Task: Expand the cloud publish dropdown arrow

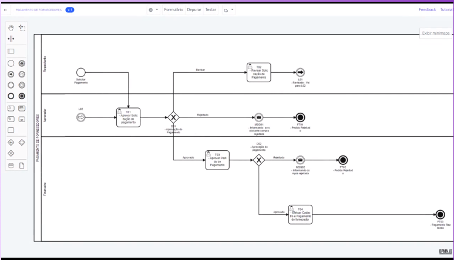Action: pyautogui.click(x=232, y=9)
